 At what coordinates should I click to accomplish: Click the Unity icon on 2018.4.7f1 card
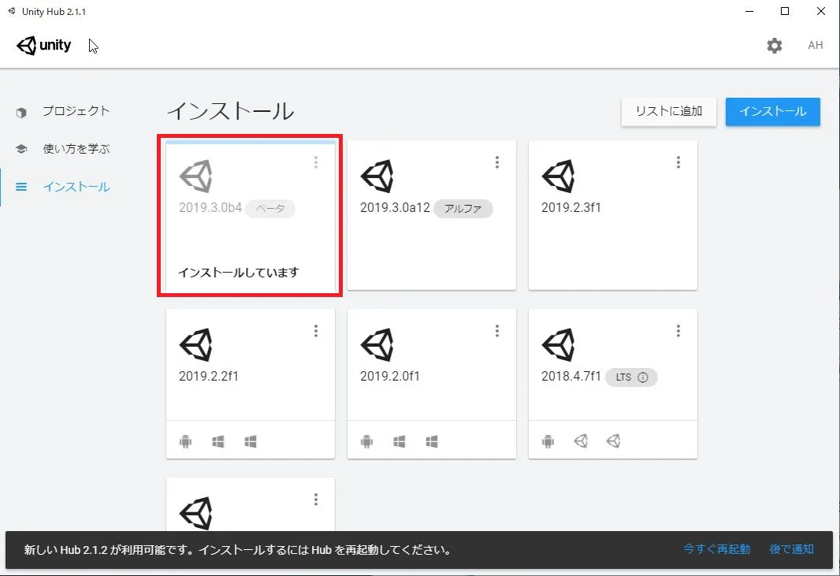[x=558, y=345]
